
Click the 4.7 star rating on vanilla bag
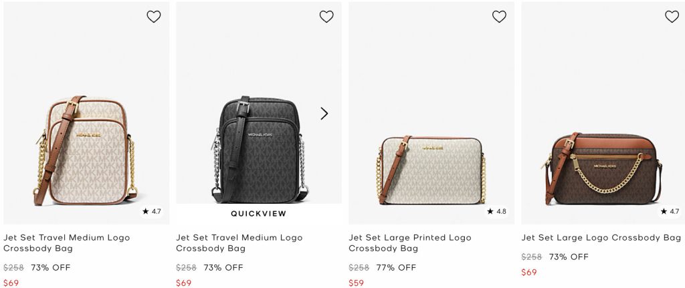152,211
